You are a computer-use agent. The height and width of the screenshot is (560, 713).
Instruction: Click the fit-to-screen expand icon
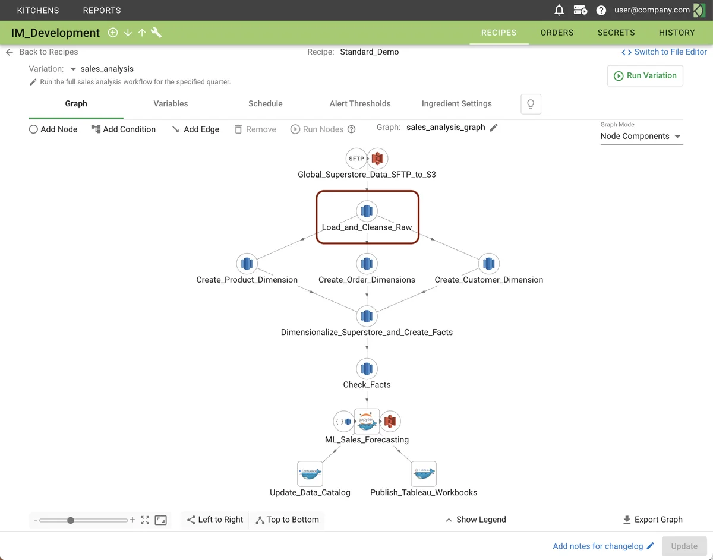tap(145, 520)
